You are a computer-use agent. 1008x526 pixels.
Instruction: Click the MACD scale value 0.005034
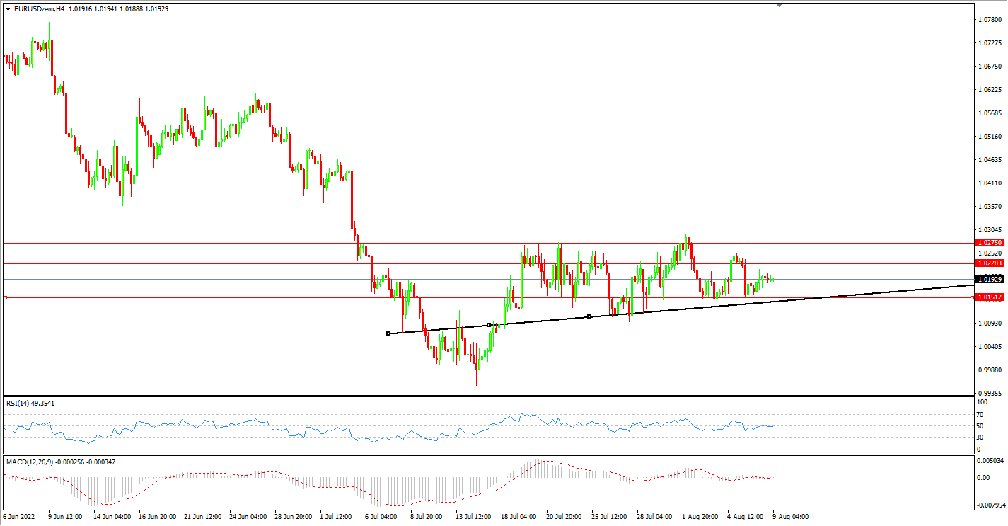point(990,461)
